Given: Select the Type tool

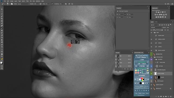Looking at the screenshot, I should pyautogui.click(x=2, y=47).
